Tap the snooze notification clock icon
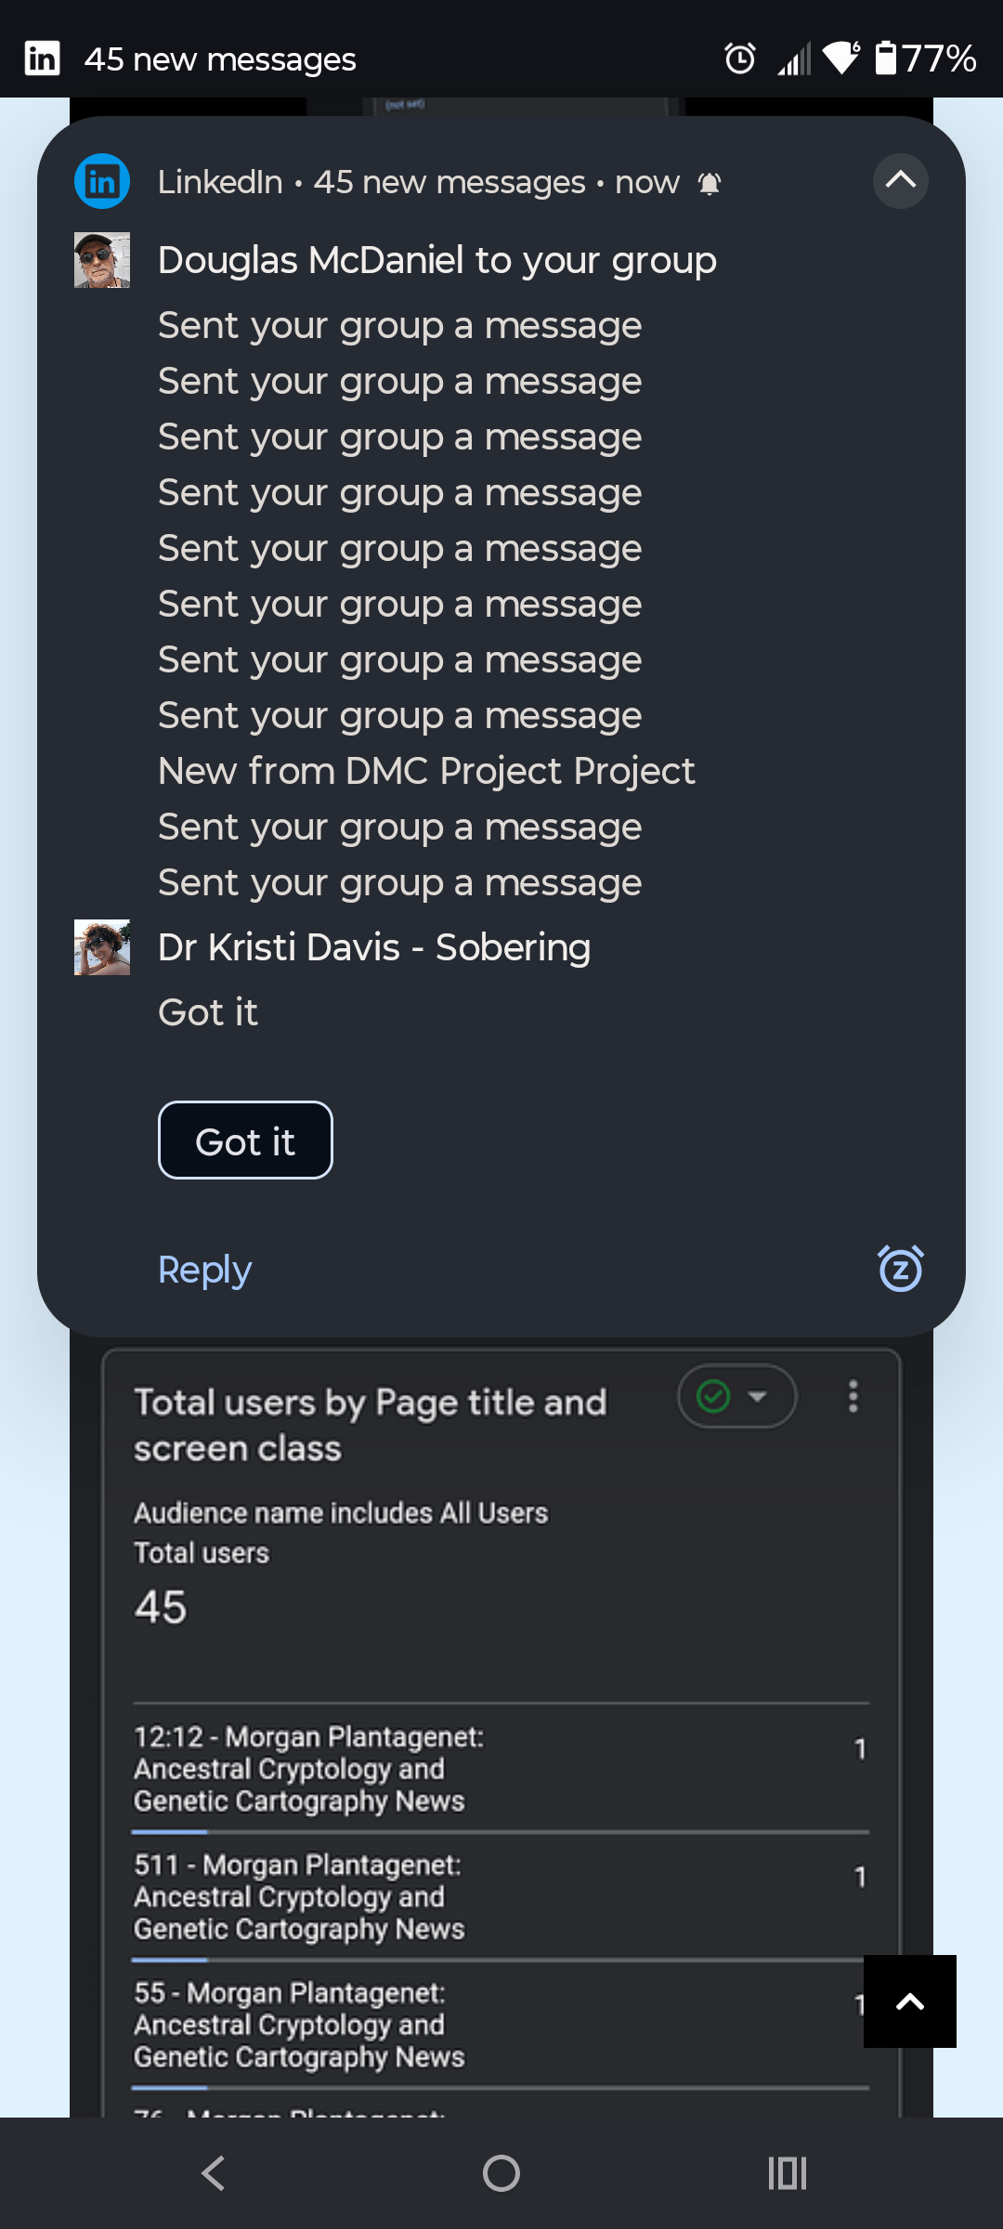The height and width of the screenshot is (2229, 1003). (x=900, y=1269)
